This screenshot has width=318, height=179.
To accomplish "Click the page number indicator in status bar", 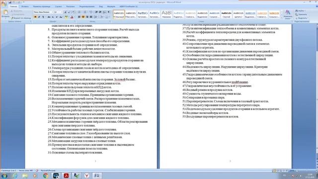I will coord(8,171).
